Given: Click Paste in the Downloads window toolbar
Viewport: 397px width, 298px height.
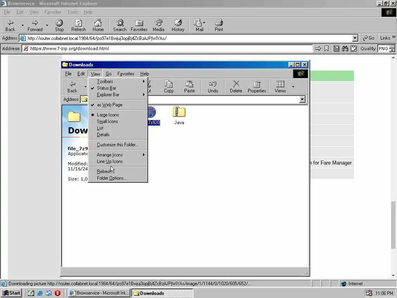Looking at the screenshot, I should click(x=189, y=87).
